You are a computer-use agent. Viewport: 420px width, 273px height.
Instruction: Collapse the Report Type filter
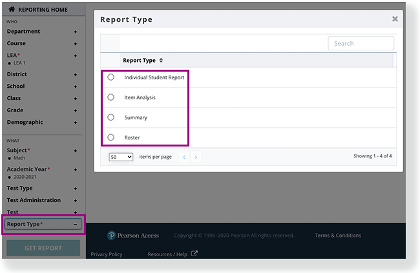(75, 225)
